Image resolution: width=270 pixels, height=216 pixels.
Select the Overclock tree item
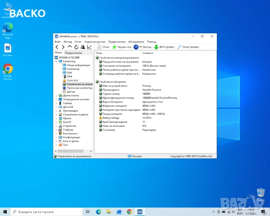pyautogui.click(x=72, y=81)
